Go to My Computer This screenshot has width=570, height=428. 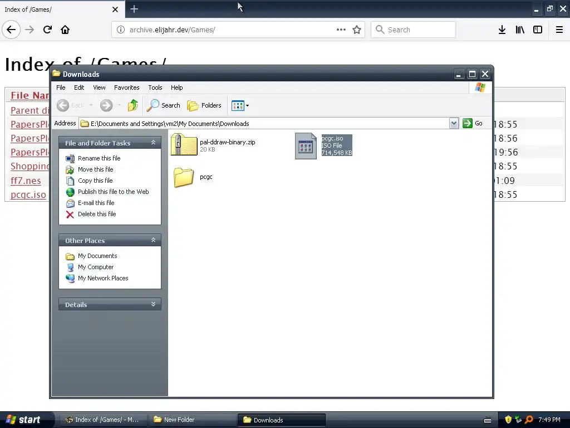pos(96,267)
